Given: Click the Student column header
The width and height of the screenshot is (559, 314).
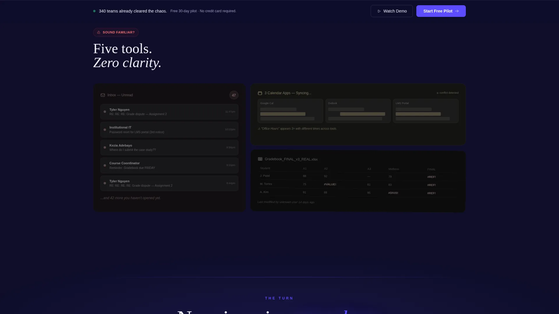Looking at the screenshot, I should click(265, 168).
